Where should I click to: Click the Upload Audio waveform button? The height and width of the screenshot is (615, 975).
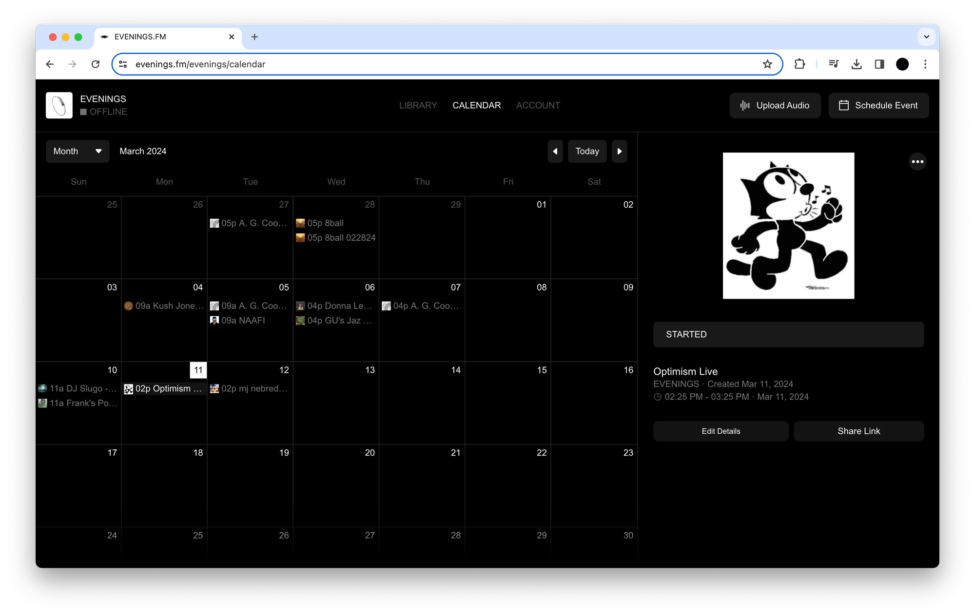pyautogui.click(x=775, y=105)
